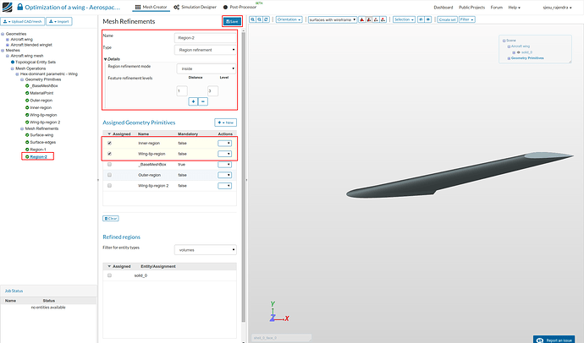The image size is (584, 343).
Task: Check the Outer-region assigned checkbox
Action: click(x=110, y=175)
